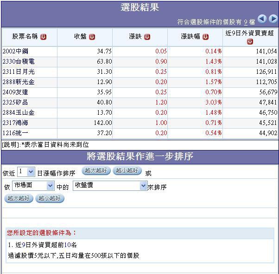Sort by 近9日外資買賣超 red arrow icon
Image resolution: width=279 pixels, height=274 pixels.
coord(250,41)
